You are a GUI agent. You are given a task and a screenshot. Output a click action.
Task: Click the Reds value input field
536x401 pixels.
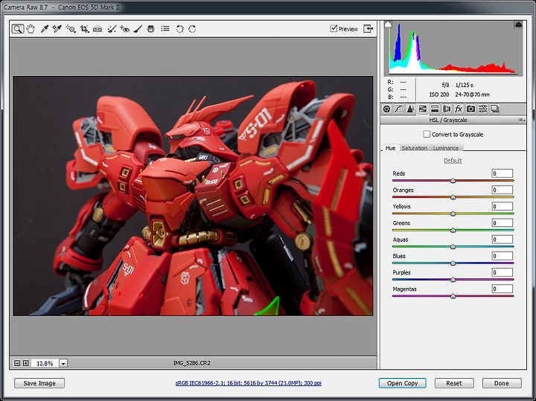[502, 173]
